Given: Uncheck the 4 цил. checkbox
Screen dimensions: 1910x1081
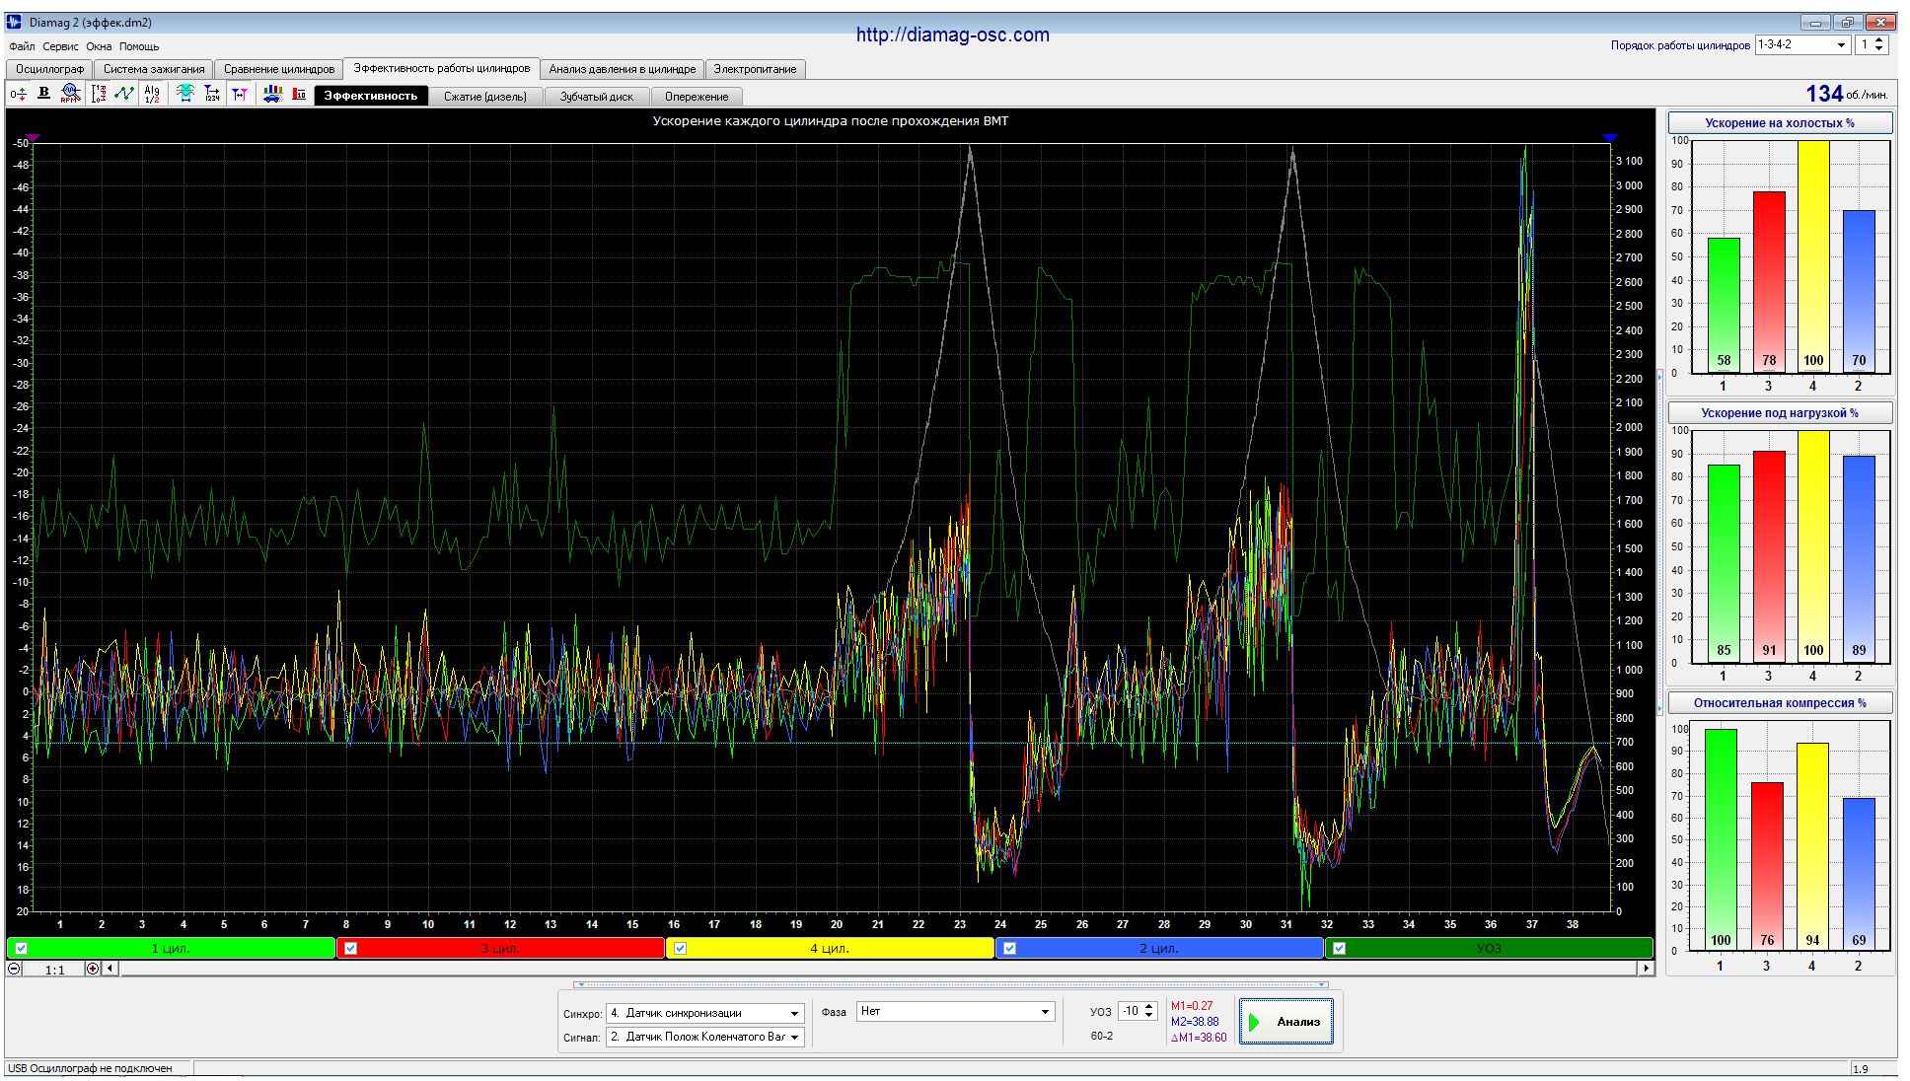Looking at the screenshot, I should coord(681,948).
